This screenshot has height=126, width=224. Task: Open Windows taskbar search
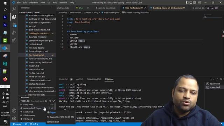pos(5,10)
